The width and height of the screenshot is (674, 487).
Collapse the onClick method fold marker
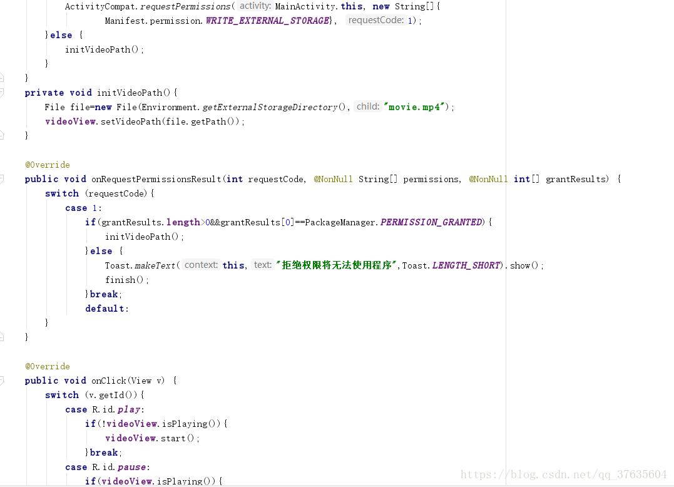(x=2, y=381)
